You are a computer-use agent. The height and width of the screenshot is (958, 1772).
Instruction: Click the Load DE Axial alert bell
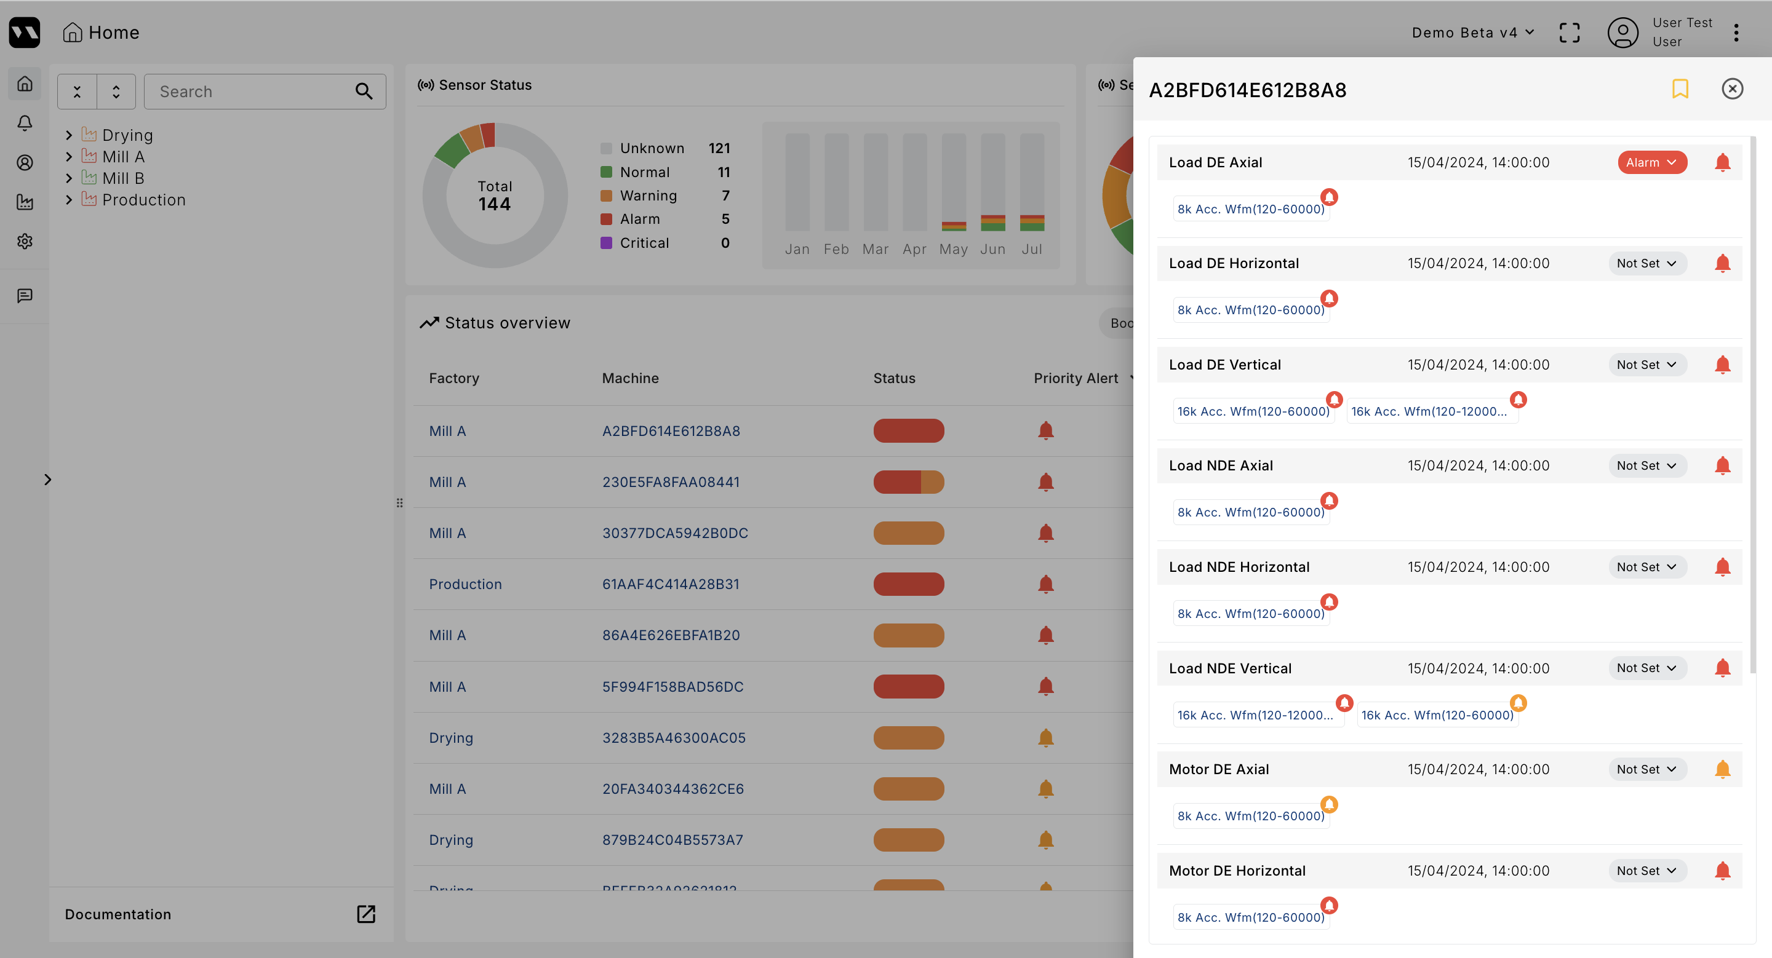pos(1722,163)
